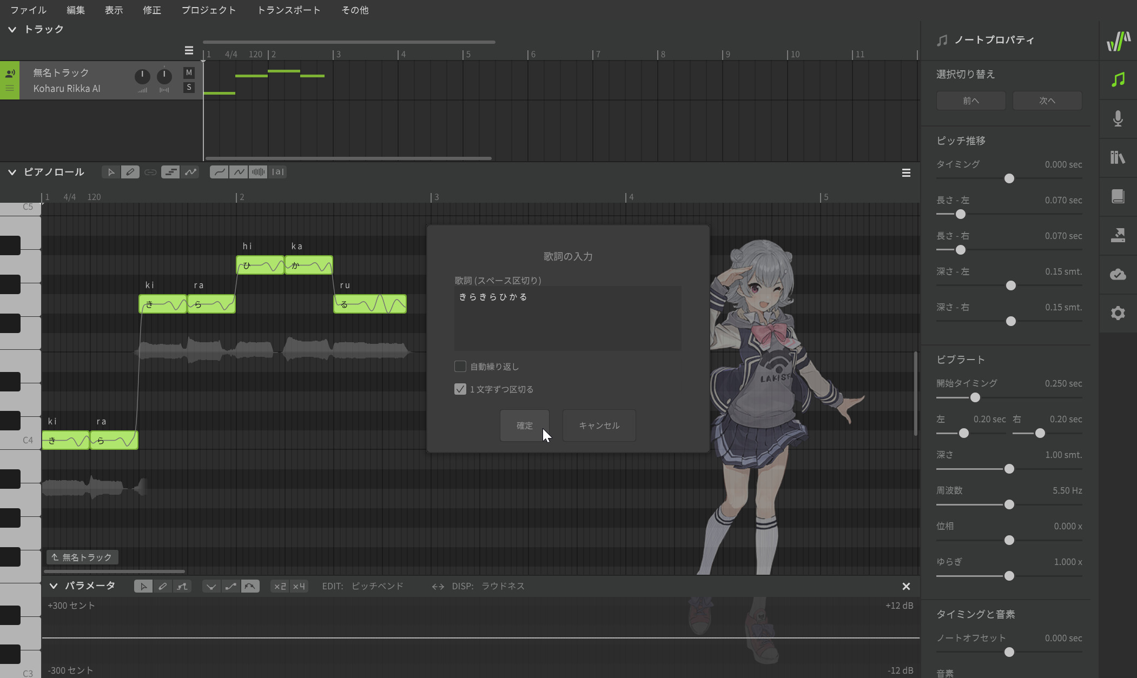Image resolution: width=1137 pixels, height=678 pixels.
Task: Select the る note in piano roll
Action: coord(370,304)
